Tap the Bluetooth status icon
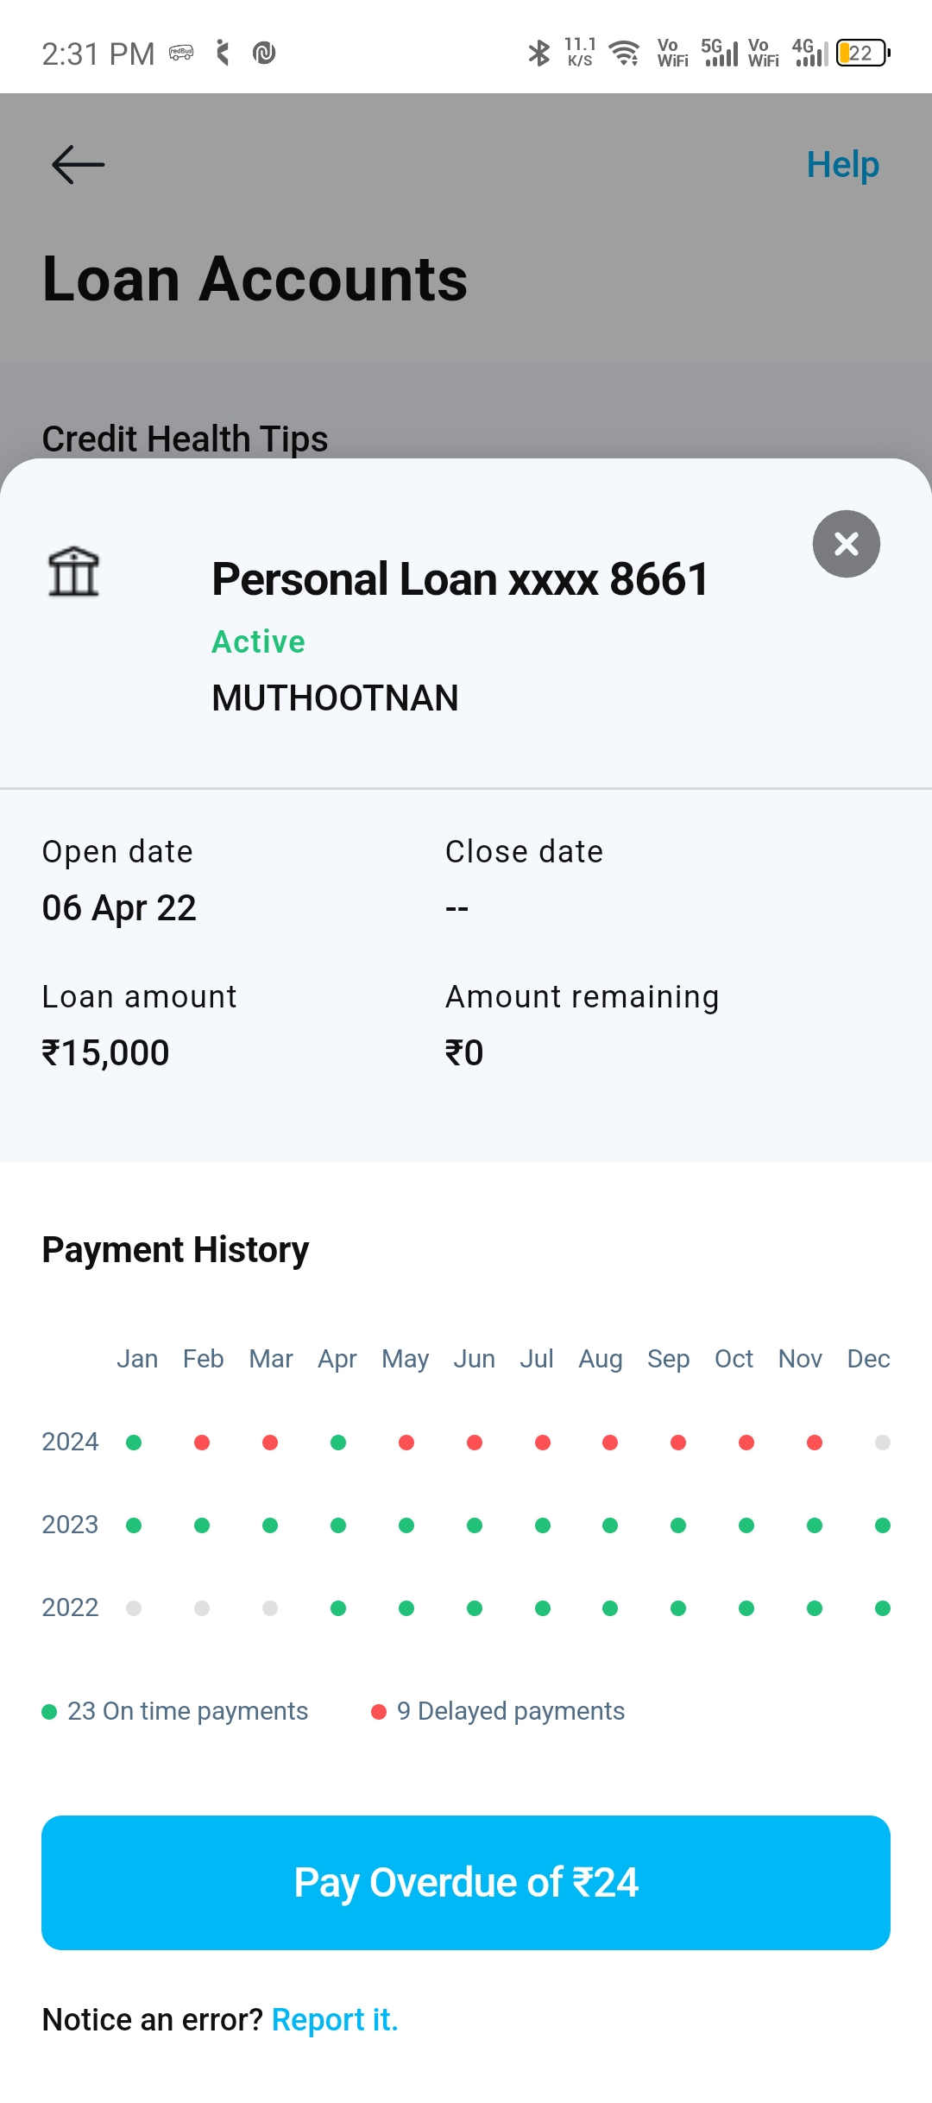 click(539, 54)
